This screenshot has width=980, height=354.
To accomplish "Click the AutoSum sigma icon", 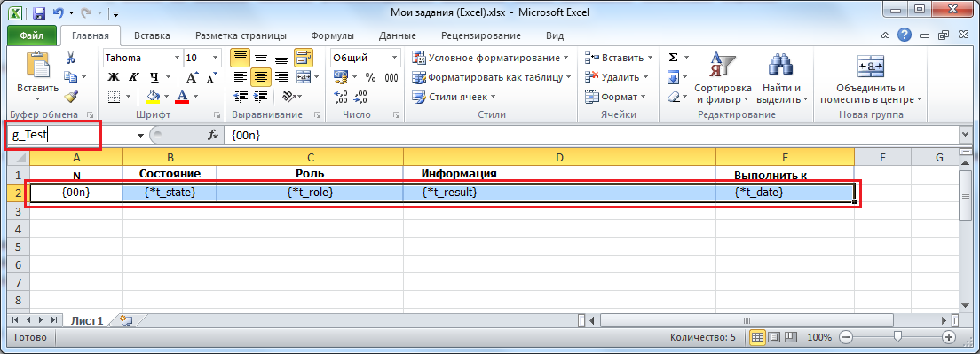I will click(673, 58).
